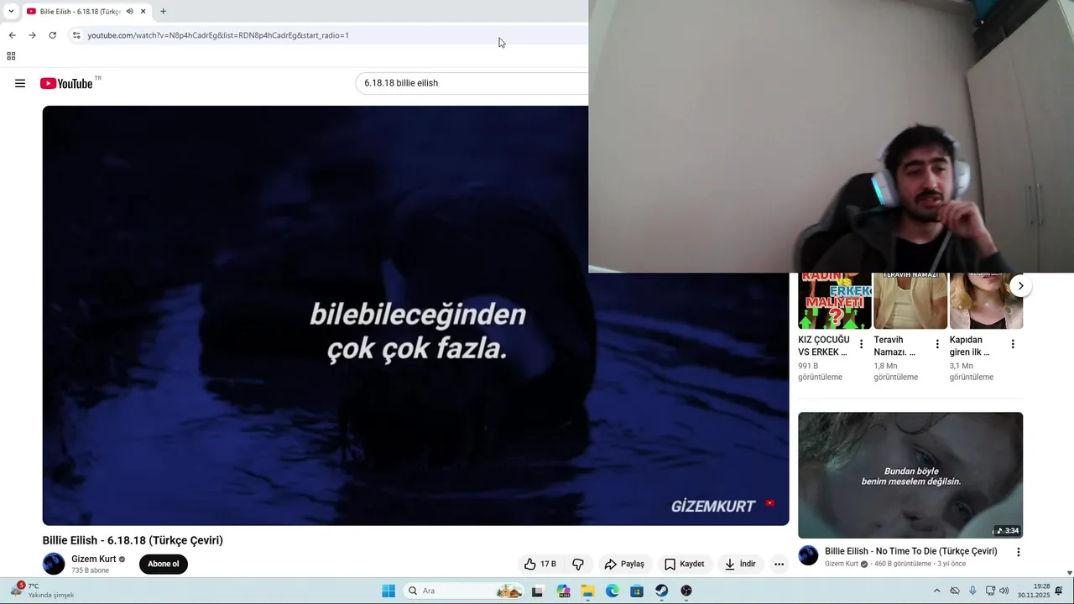
Task: Open KIZ ÇOCUĞU VS ERKEK thumbnail
Action: coord(835,300)
